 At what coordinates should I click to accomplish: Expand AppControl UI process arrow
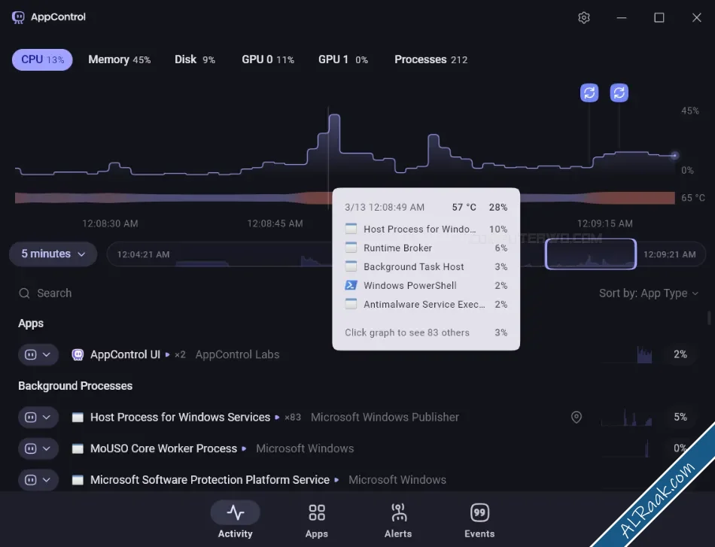pos(167,354)
